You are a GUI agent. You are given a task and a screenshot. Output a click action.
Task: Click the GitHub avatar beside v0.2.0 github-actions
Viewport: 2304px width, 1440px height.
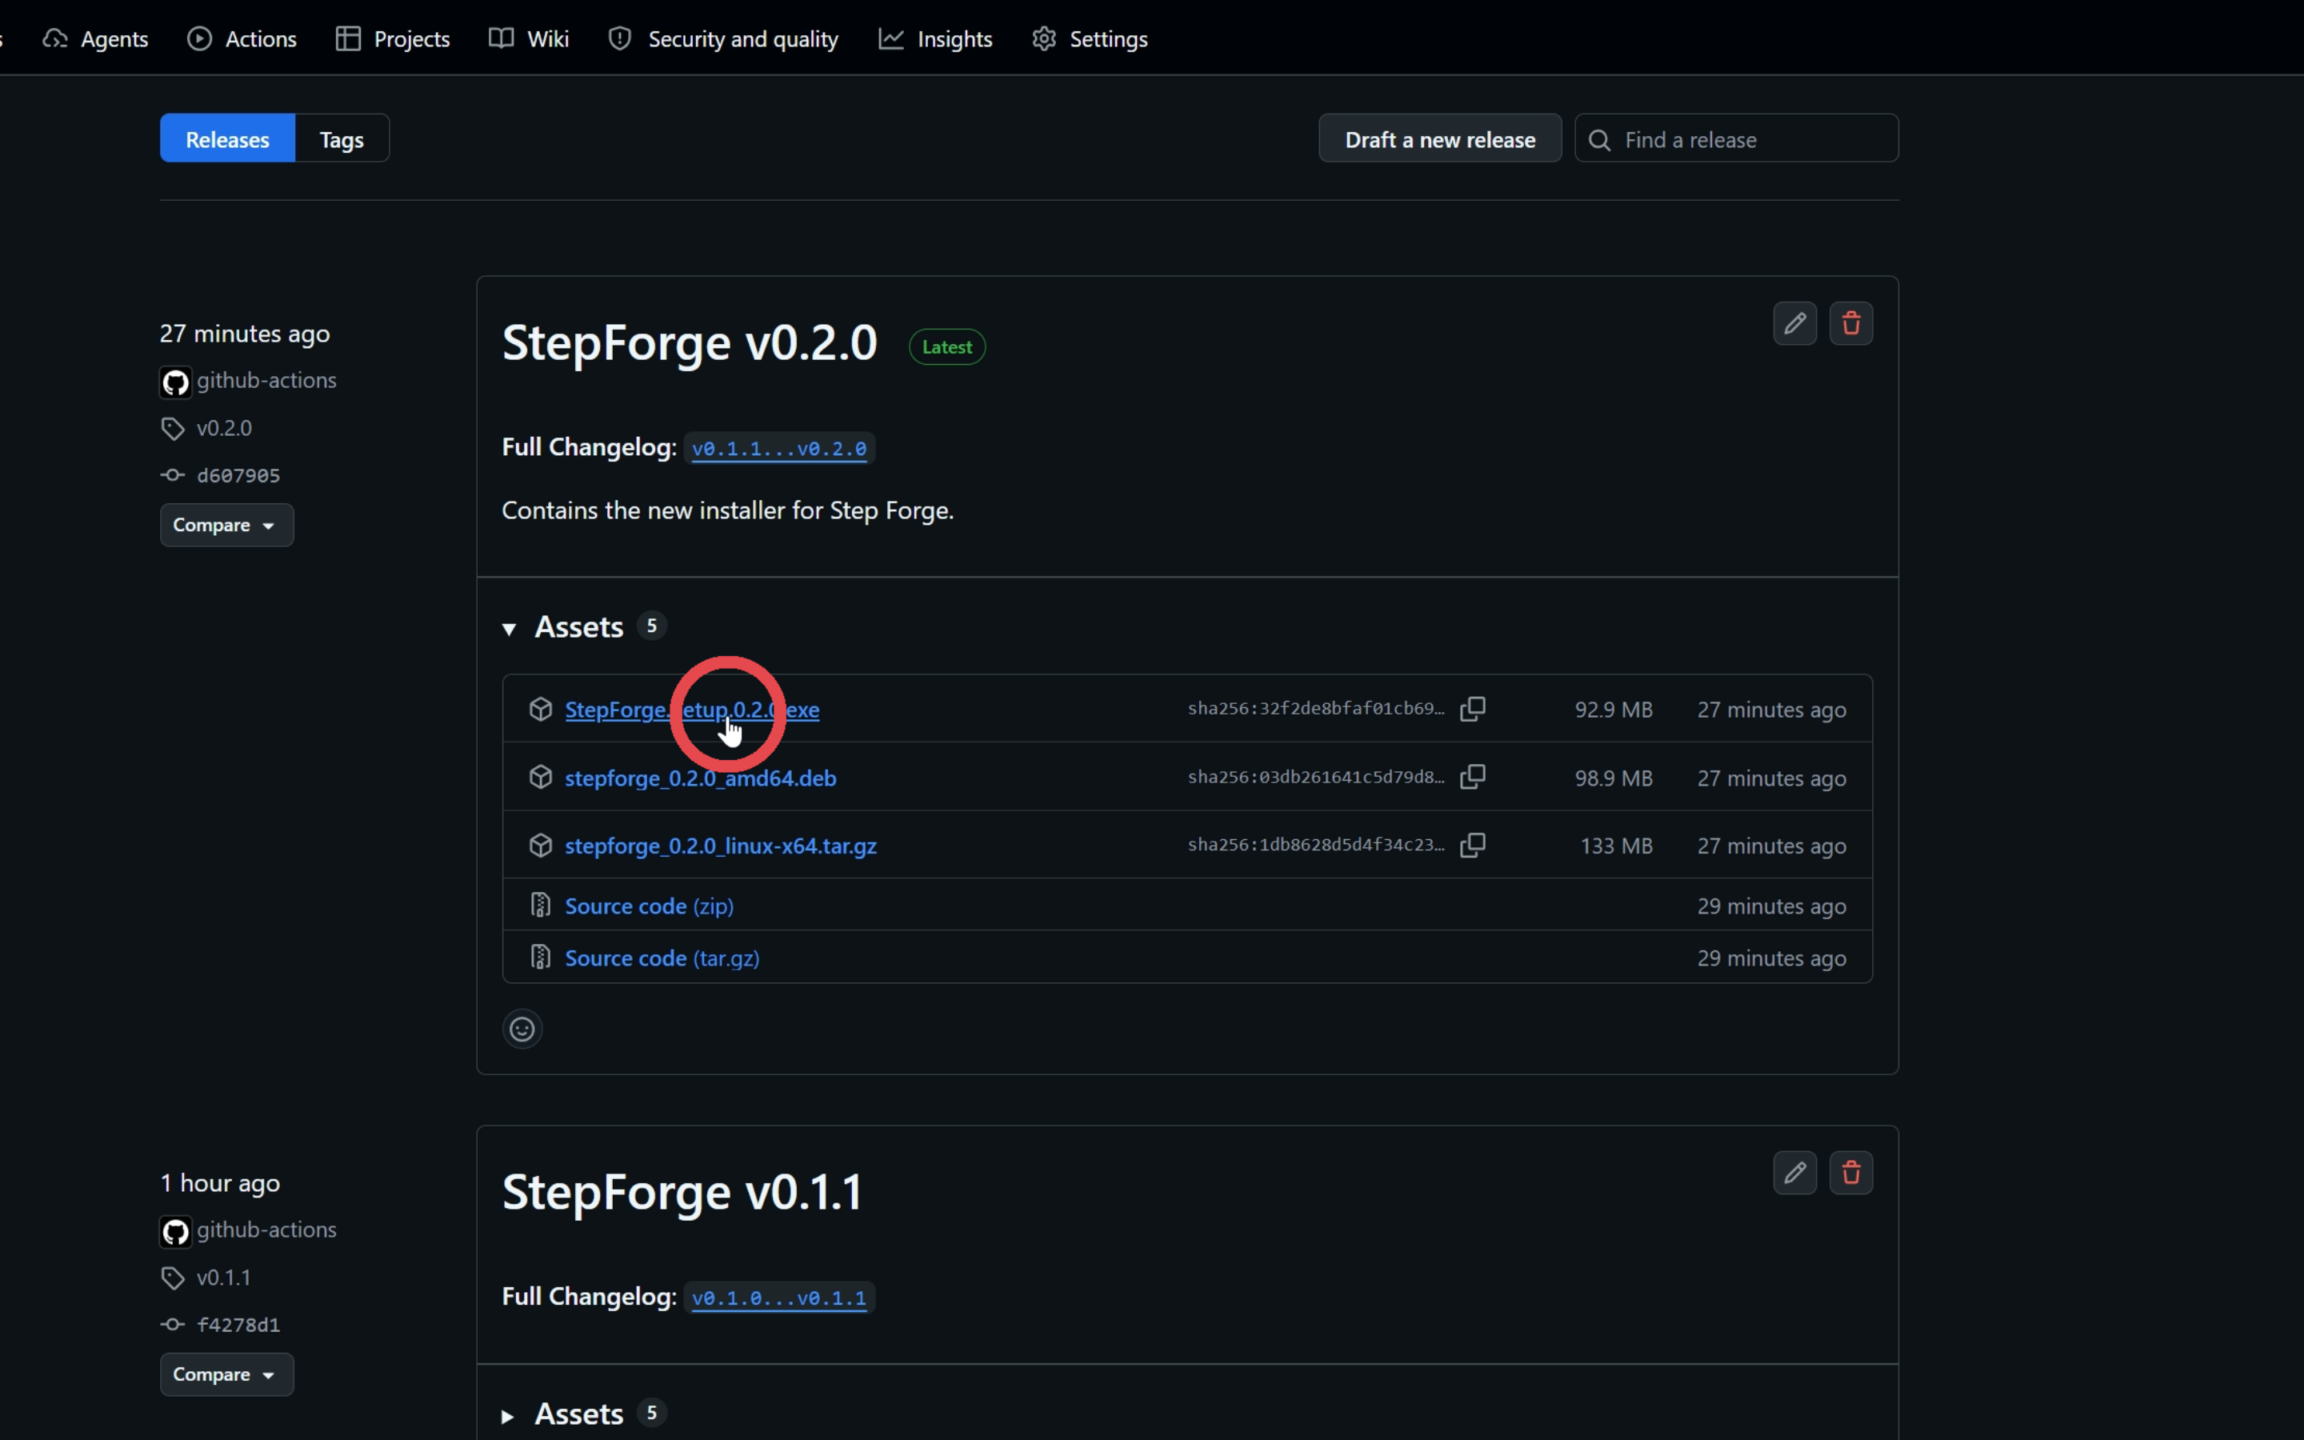coord(175,383)
